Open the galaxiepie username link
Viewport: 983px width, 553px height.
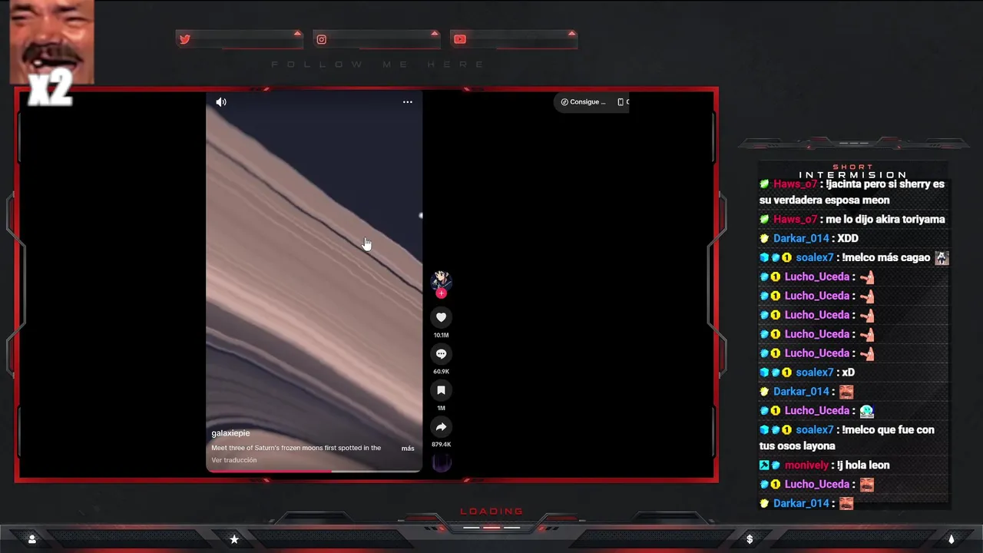tap(230, 433)
